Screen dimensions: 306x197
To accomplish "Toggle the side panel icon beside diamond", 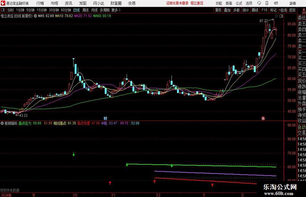I will pos(281,16).
